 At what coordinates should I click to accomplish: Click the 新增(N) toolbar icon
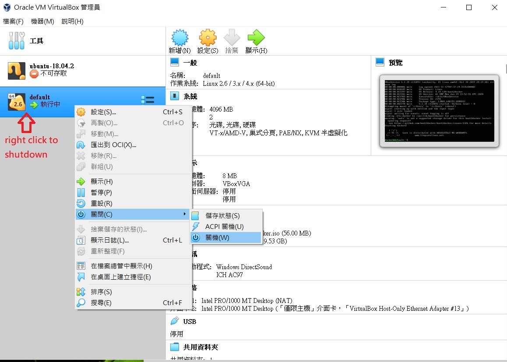[x=180, y=38]
